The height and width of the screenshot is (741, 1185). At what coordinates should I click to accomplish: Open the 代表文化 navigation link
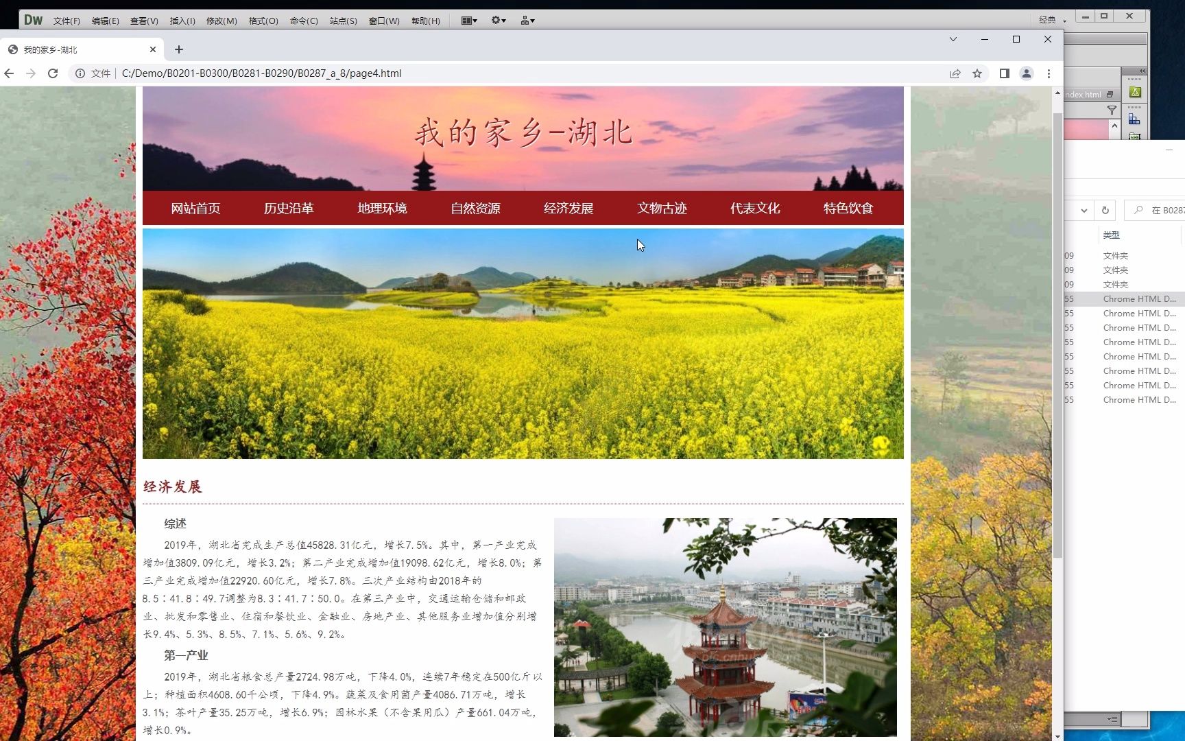pos(755,208)
